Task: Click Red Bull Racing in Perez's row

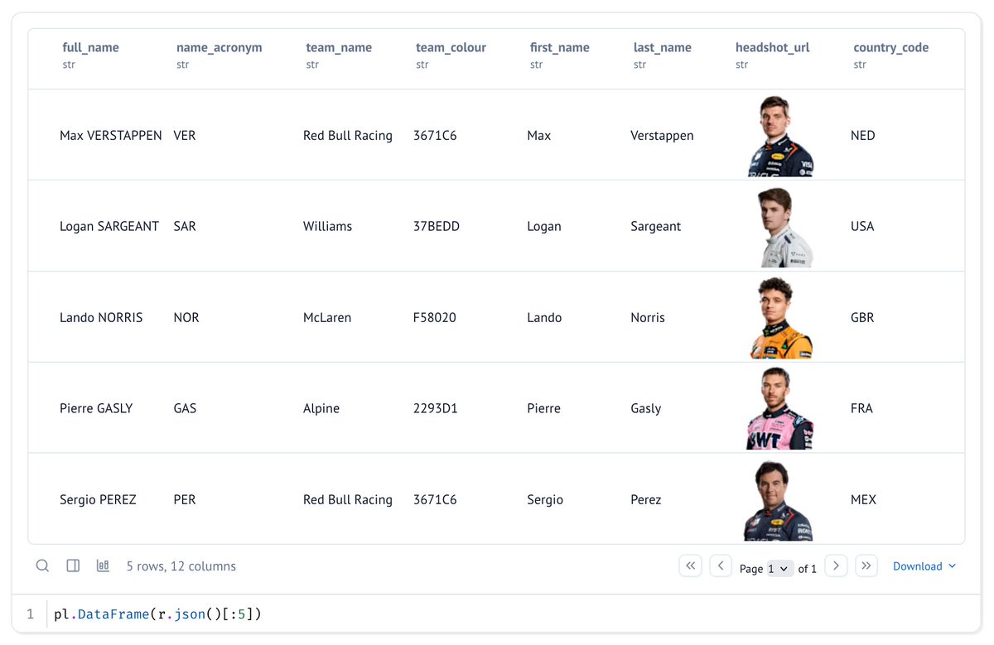Action: click(x=348, y=499)
